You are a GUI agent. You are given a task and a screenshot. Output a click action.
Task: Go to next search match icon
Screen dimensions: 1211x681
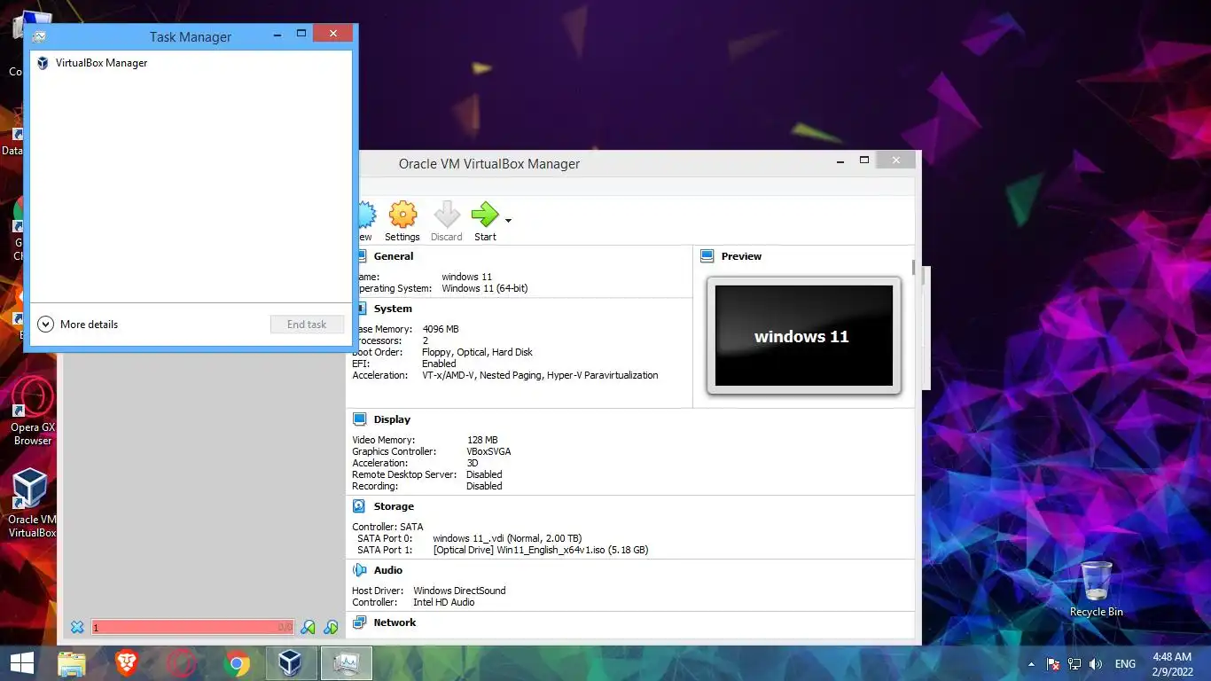(331, 627)
